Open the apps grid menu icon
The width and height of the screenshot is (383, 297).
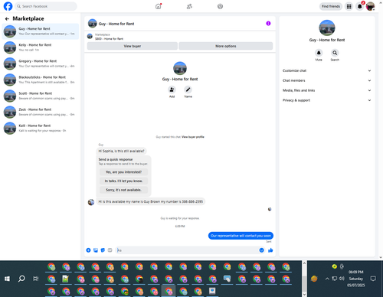pos(349,6)
